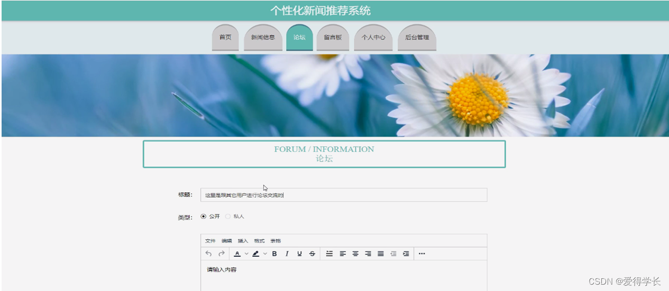
Task: Redo the last edit in editor
Action: [222, 254]
